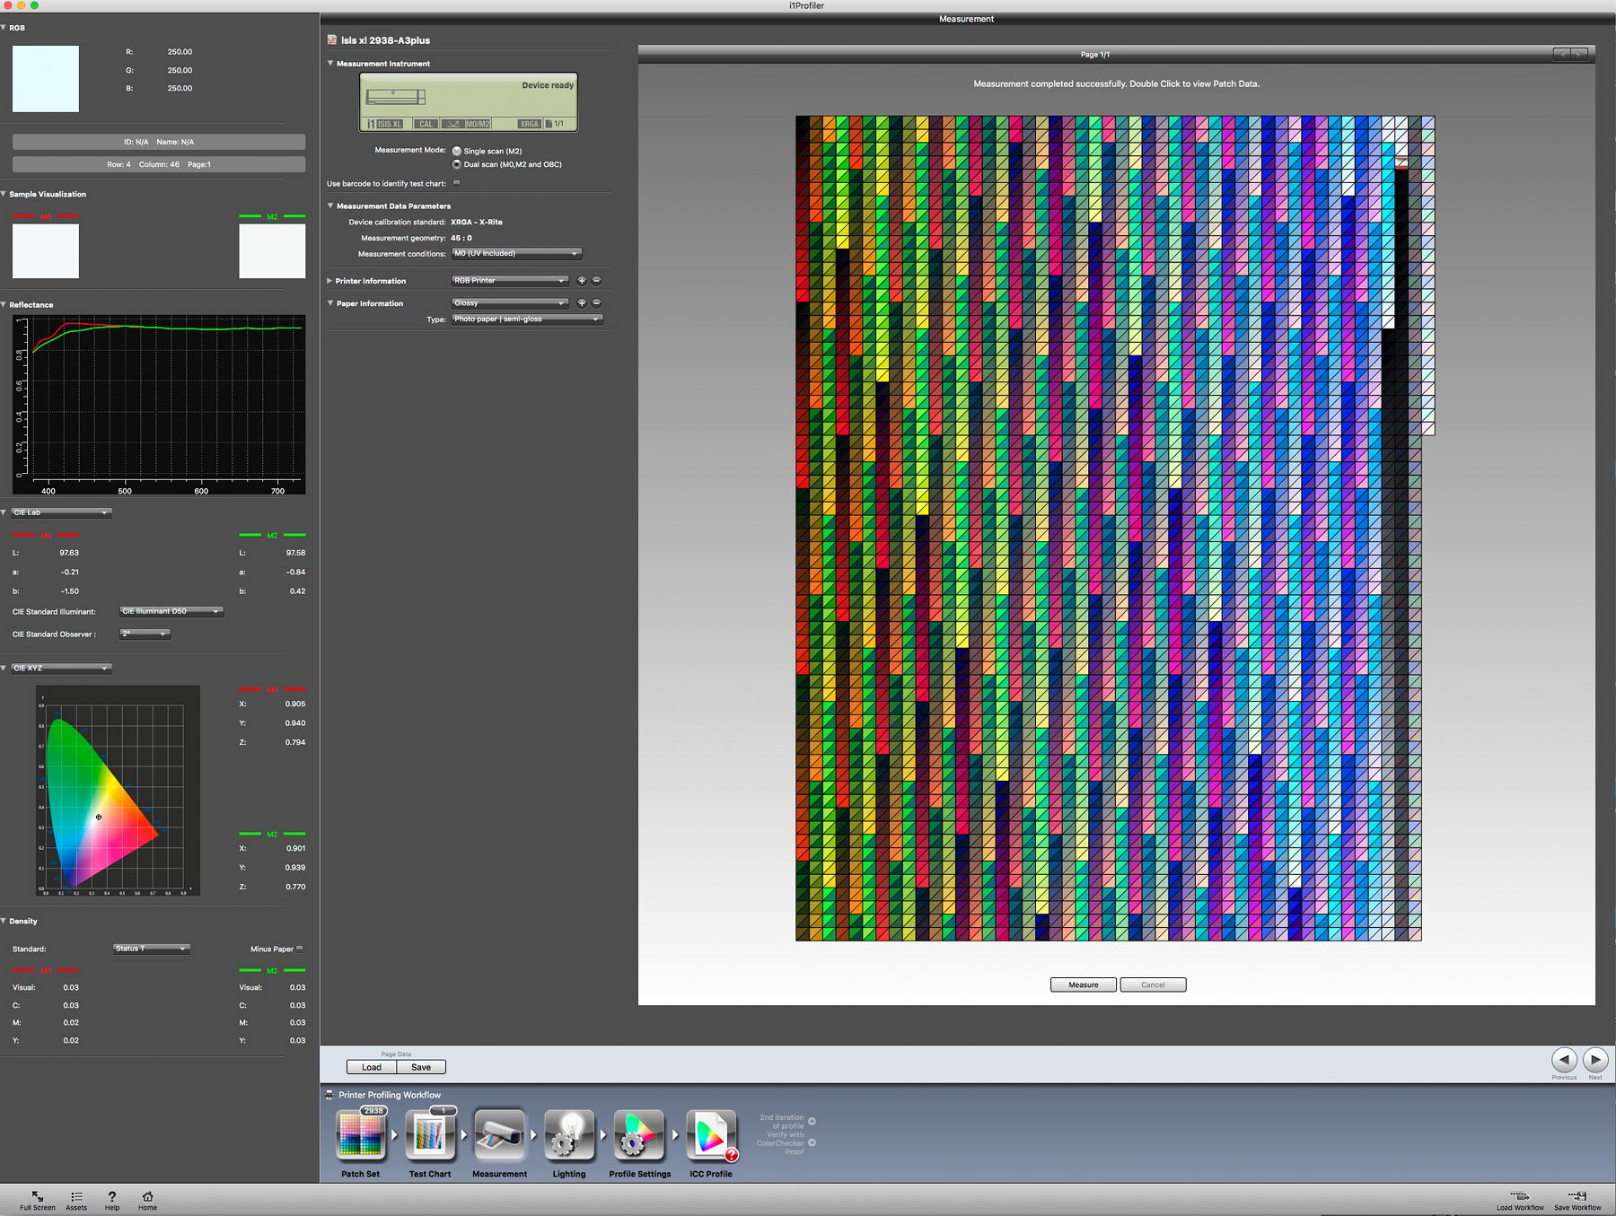The width and height of the screenshot is (1616, 1216).
Task: Open the Lighting workflow step
Action: (569, 1134)
